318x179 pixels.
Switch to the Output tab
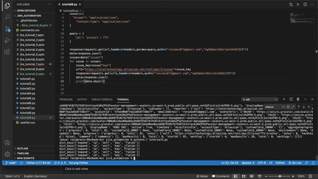click(82, 99)
